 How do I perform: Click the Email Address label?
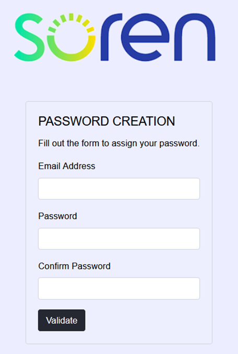point(67,166)
